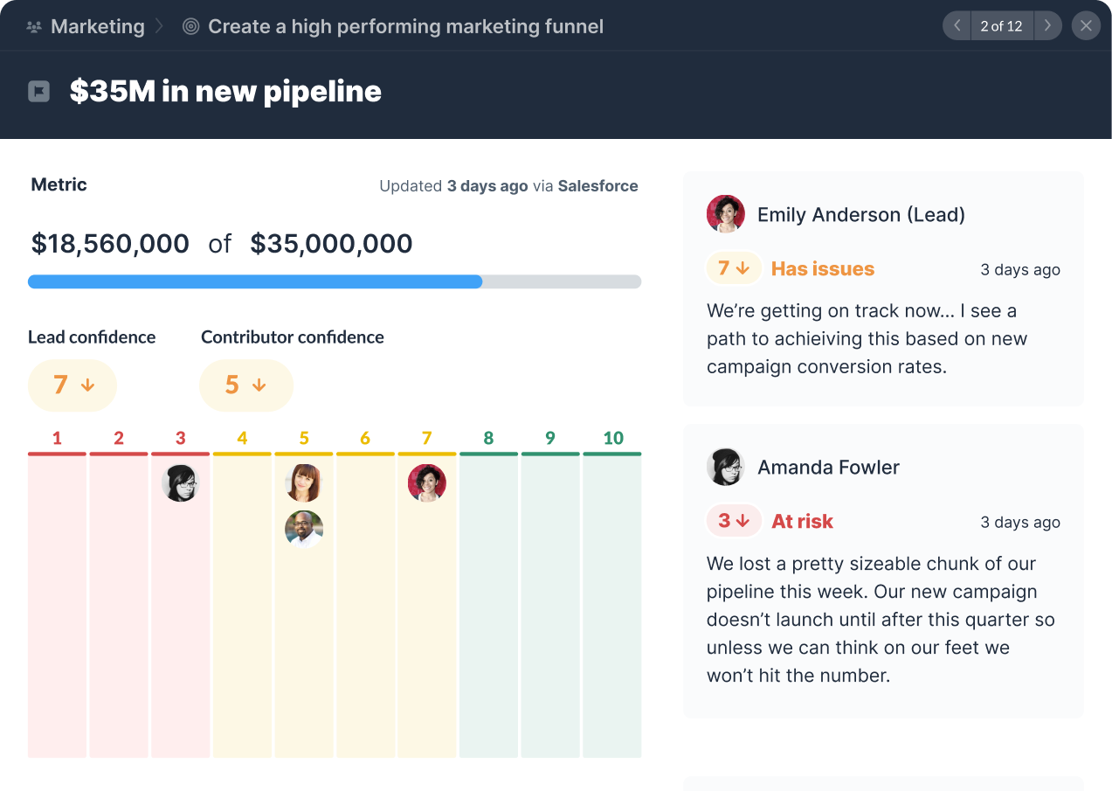Click the avatar in confidence column 3
Viewport: 1112px width, 791px height.
pyautogui.click(x=180, y=482)
